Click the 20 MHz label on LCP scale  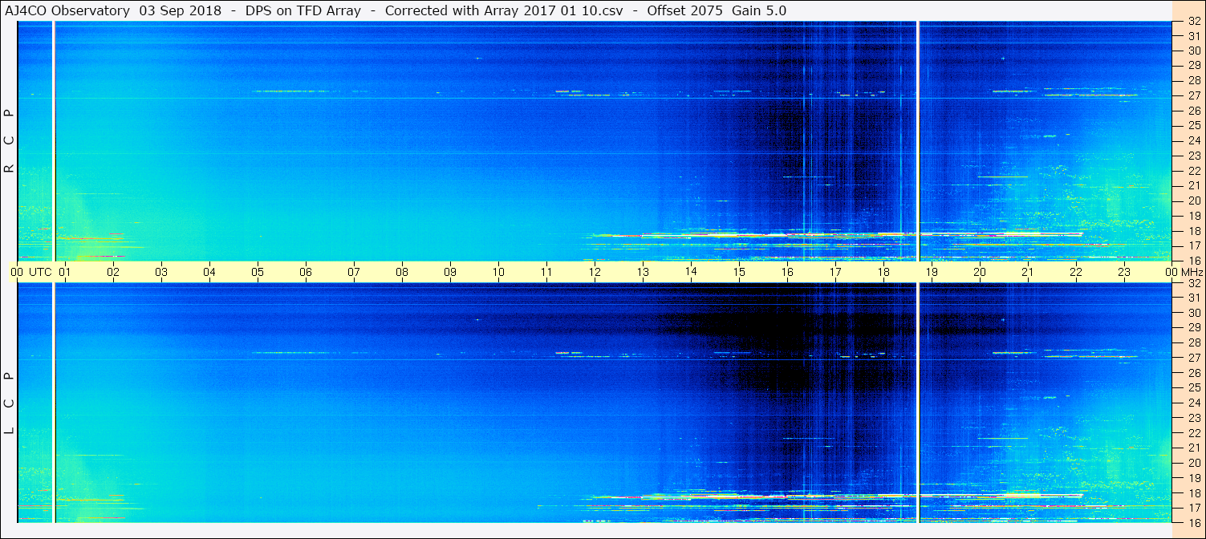[x=1193, y=463]
